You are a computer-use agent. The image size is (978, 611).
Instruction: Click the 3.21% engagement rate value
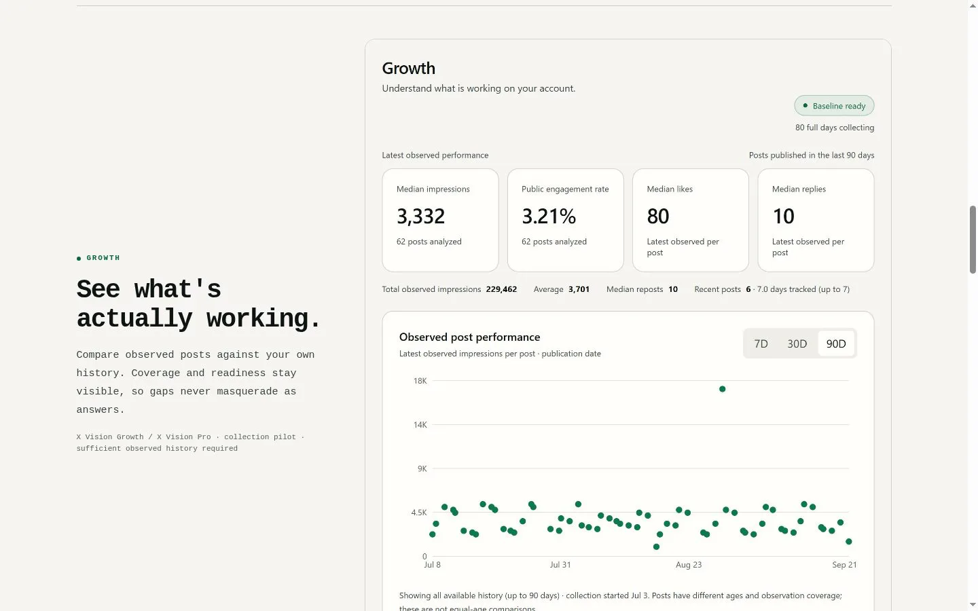coord(549,217)
